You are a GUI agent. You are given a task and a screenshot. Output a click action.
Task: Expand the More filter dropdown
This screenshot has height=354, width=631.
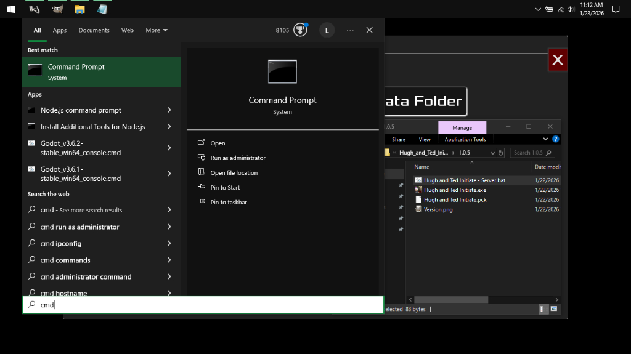click(x=157, y=30)
